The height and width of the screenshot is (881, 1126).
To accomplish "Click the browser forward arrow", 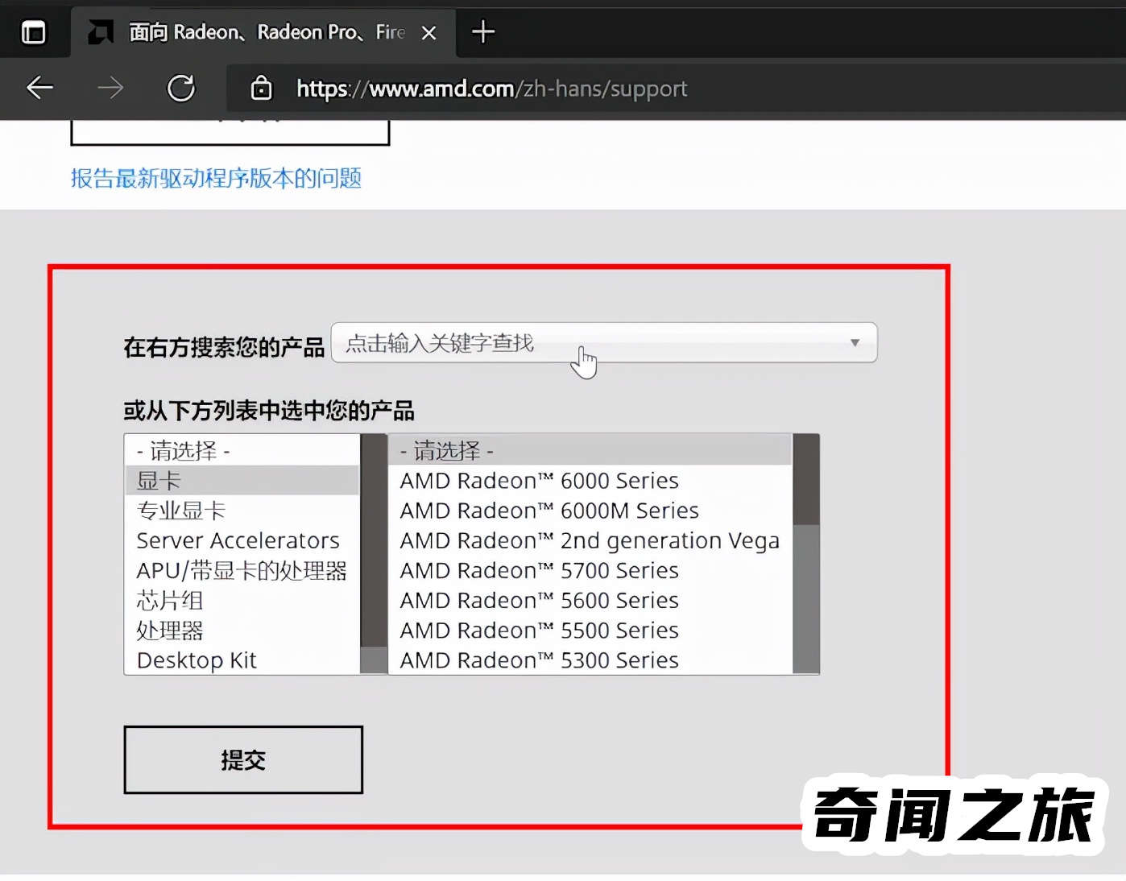I will pyautogui.click(x=110, y=88).
